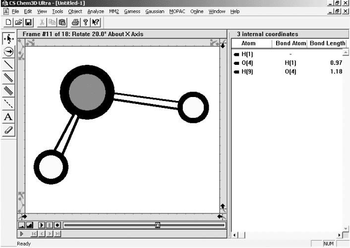Open the Edit menu
Screen dimensions: 350x248
pos(28,11)
